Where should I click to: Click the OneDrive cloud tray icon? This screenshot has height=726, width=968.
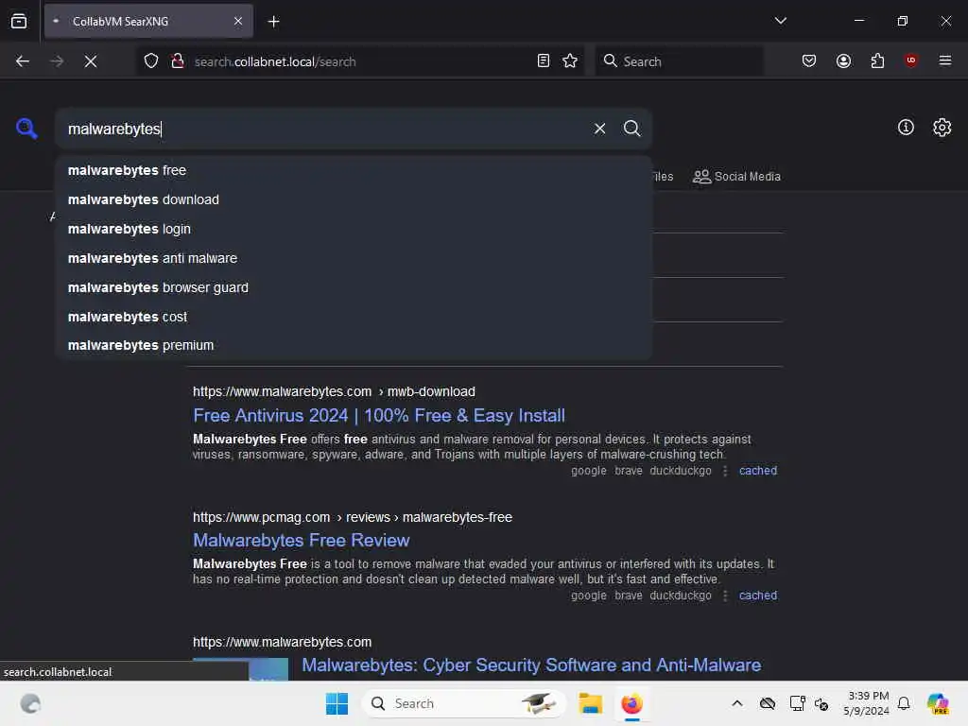767,703
